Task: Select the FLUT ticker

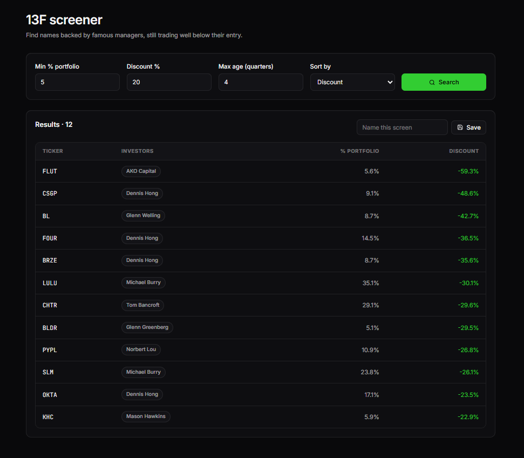Action: [50, 171]
